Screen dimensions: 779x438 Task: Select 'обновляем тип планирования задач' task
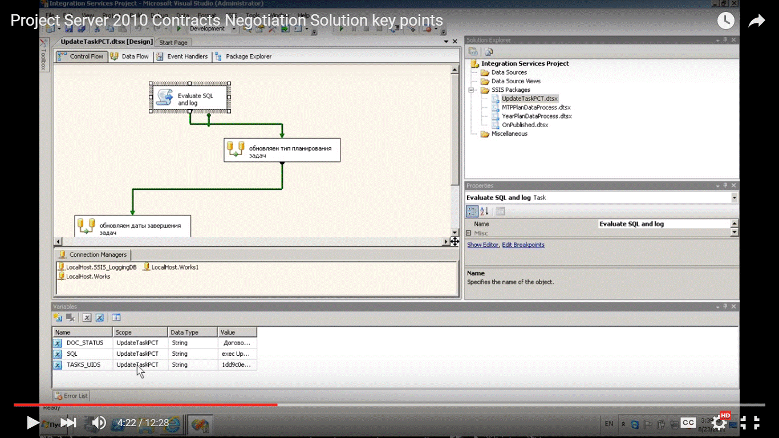282,150
